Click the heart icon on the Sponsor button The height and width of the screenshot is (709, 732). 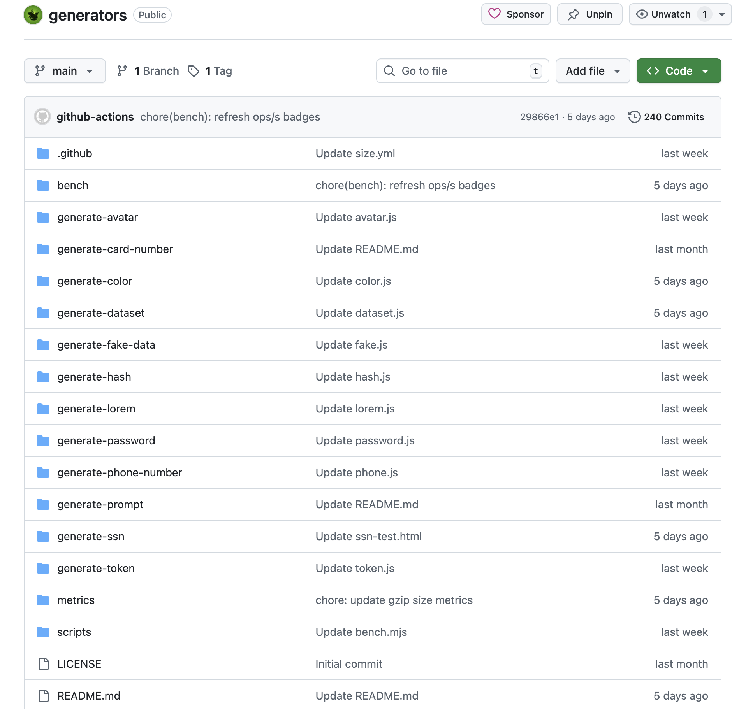pos(495,14)
